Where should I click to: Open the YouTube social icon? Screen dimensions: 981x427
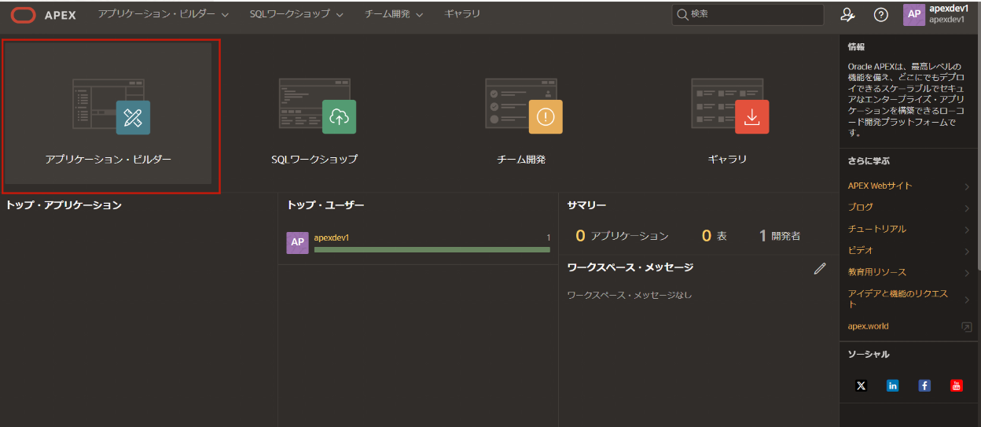coord(957,385)
